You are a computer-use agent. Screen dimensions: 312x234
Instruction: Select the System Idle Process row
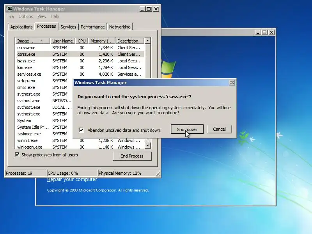pos(44,127)
